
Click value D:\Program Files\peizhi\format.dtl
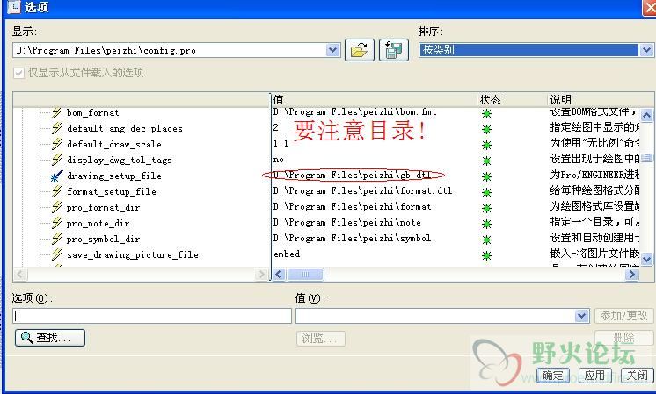[362, 190]
